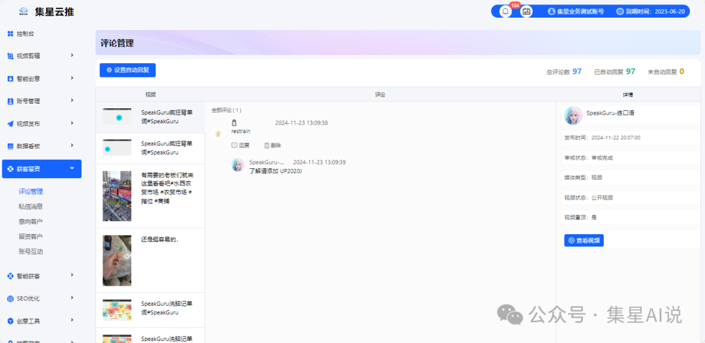Expand the 创意工具 menu arrow

pyautogui.click(x=72, y=320)
